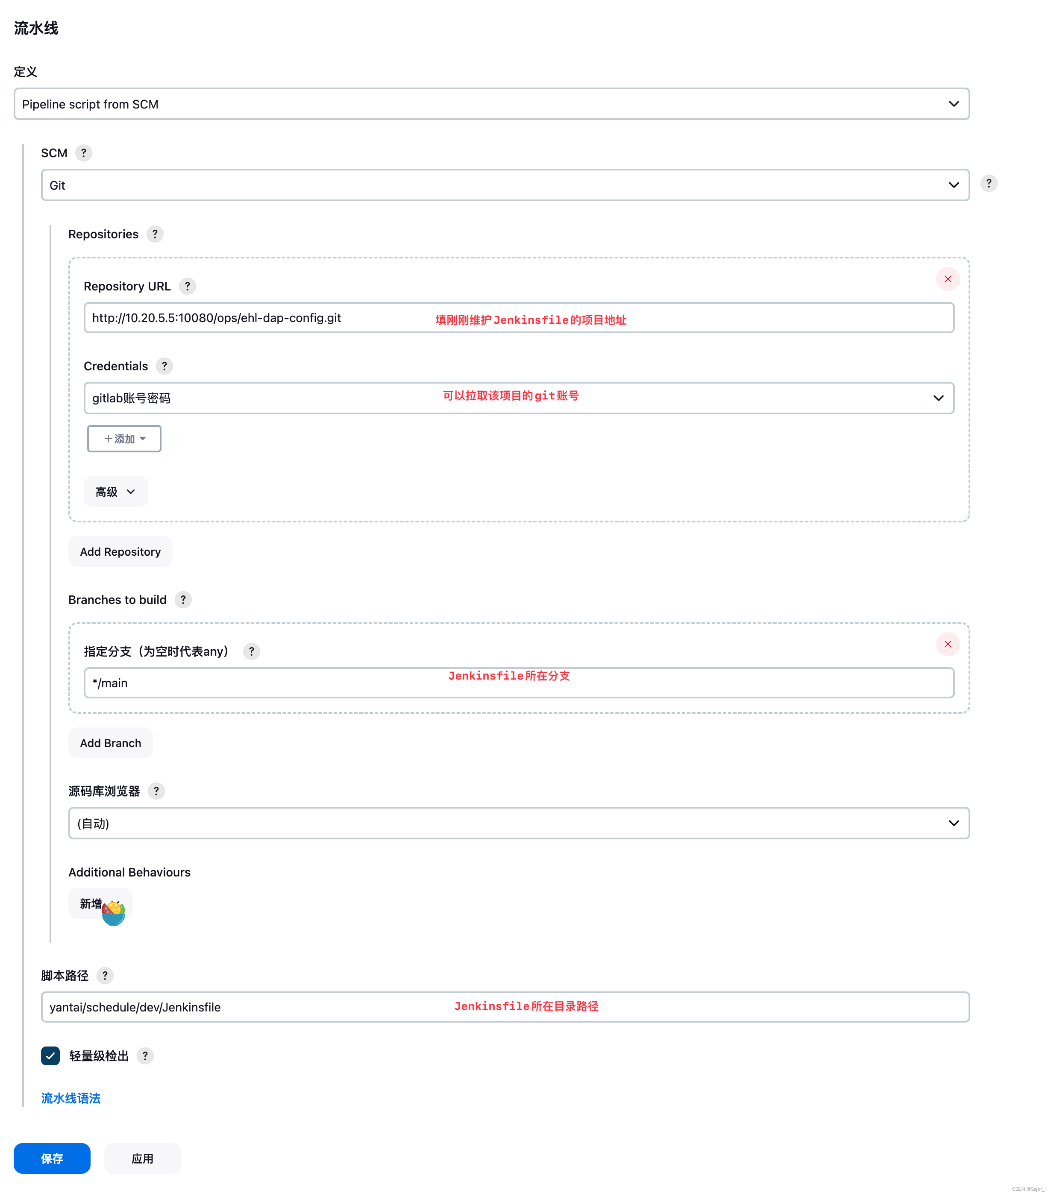
Task: Open help for Repositories section
Action: (x=155, y=234)
